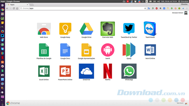Open a new tab next to Apps
The height and width of the screenshot is (106, 189).
click(x=32, y=5)
